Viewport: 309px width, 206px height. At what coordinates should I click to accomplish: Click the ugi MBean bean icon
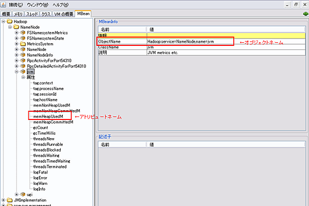[23, 195]
